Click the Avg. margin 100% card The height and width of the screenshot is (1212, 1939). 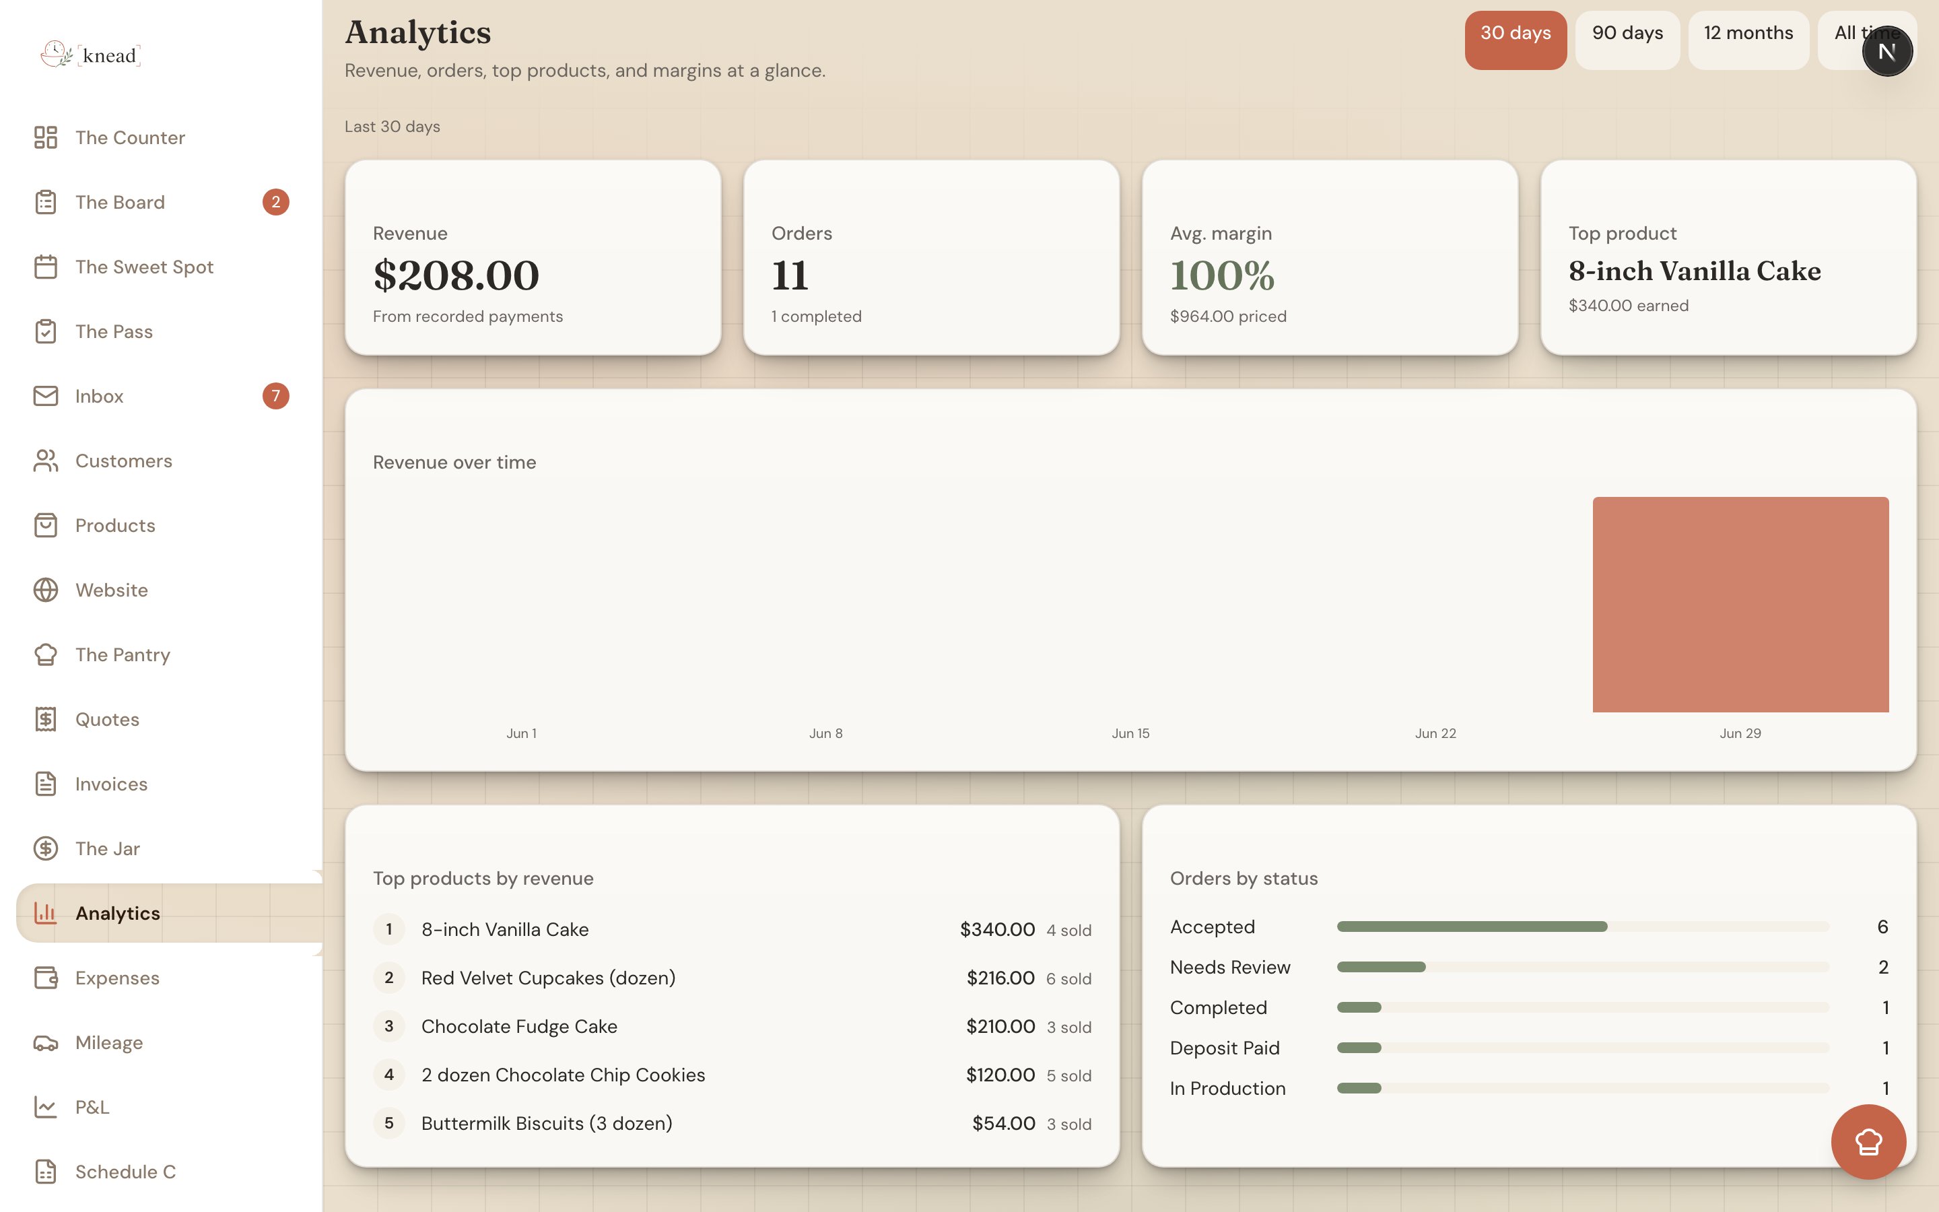(1329, 257)
